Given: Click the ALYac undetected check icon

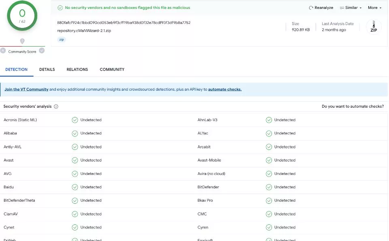Looking at the screenshot, I should pyautogui.click(x=269, y=133).
